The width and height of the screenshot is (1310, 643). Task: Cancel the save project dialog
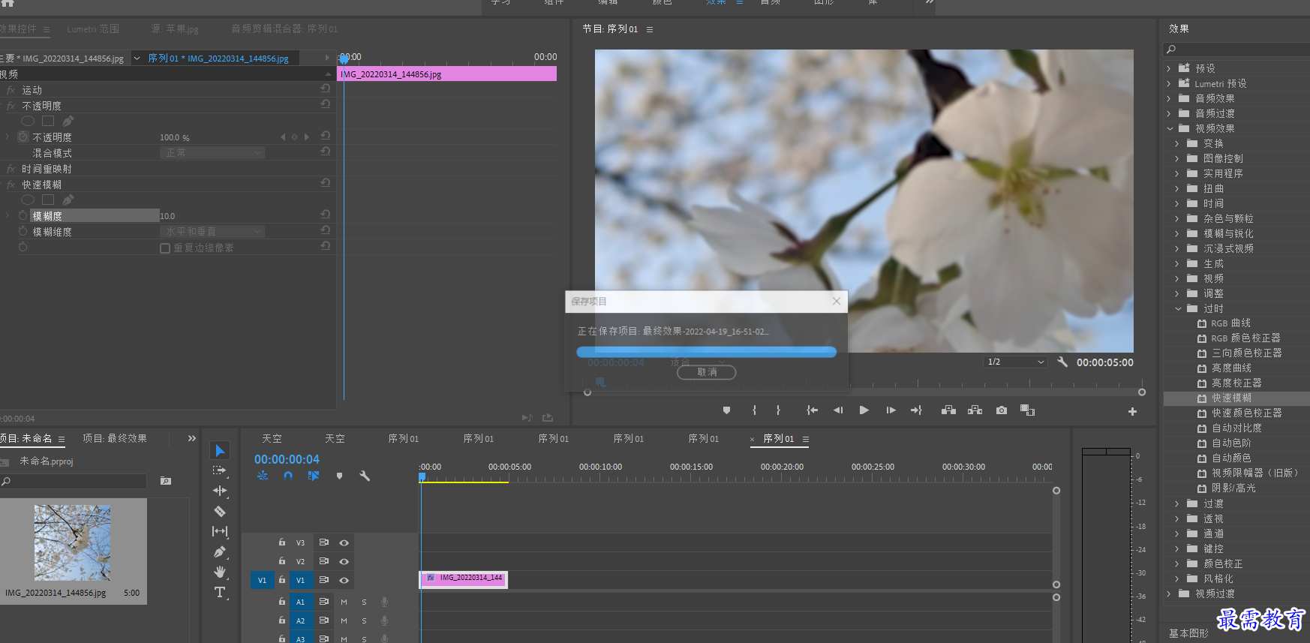pos(707,372)
